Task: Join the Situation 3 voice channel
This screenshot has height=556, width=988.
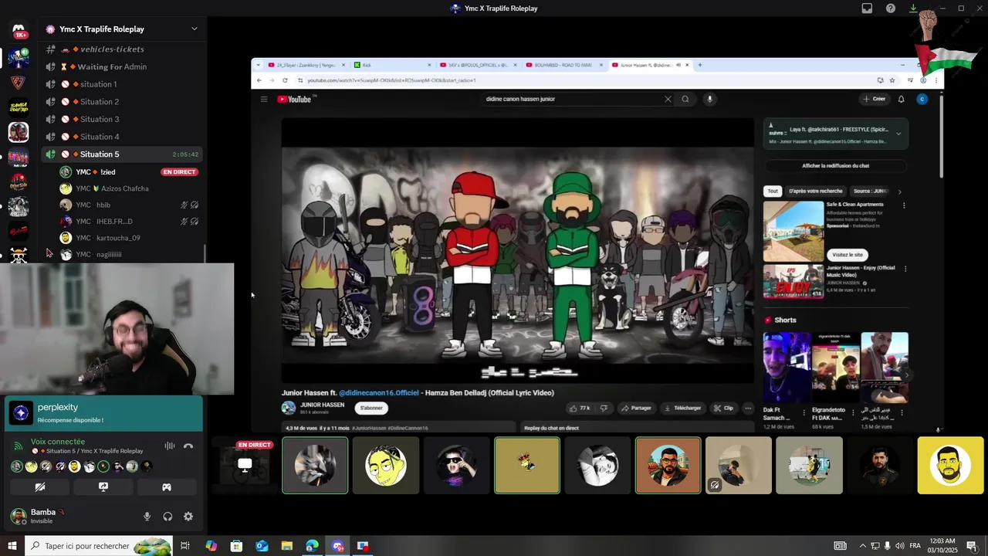Action: click(123, 119)
